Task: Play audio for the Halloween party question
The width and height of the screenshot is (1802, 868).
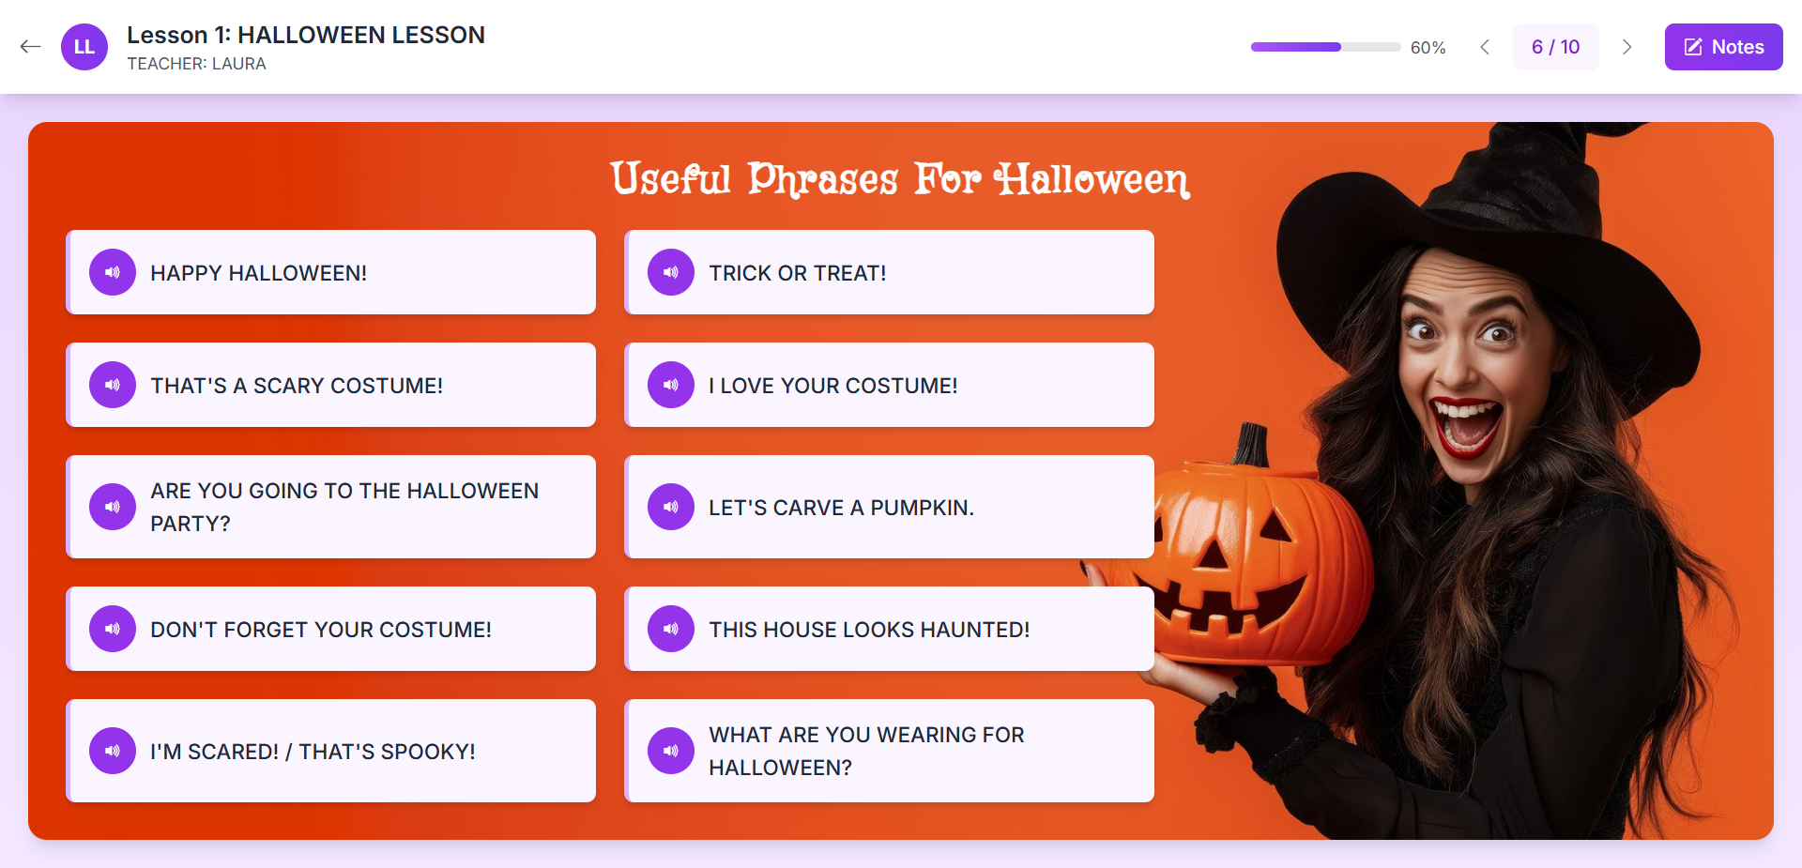Action: click(x=113, y=507)
